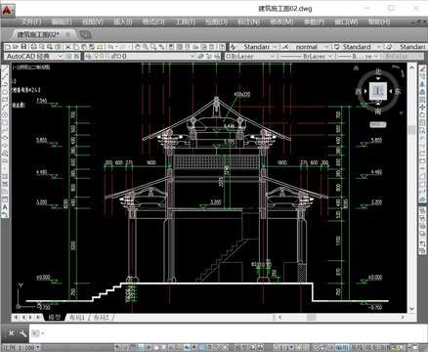Click the New drawing icon in the standard toolbar
This screenshot has height=352, width=428.
pos(8,47)
